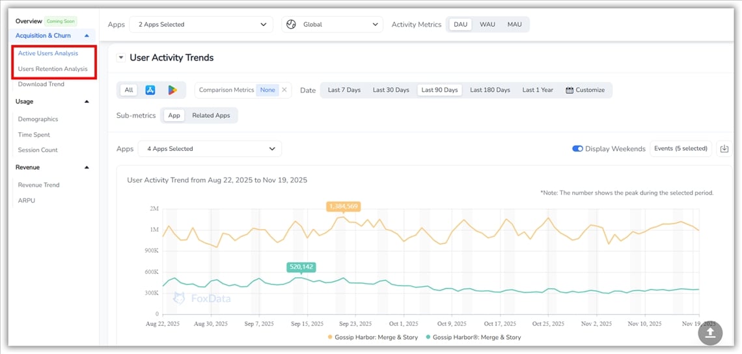Open Users Retention Analysis page
Viewport: 742px width, 354px height.
(x=53, y=69)
